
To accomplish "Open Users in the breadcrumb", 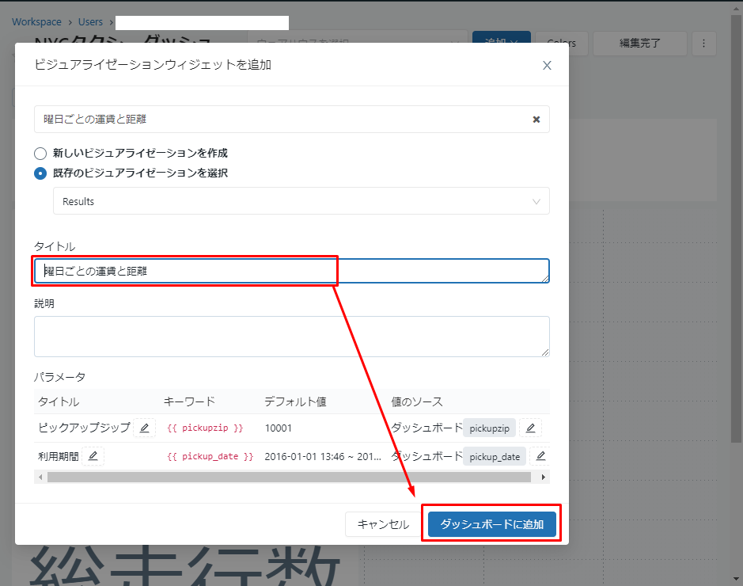I will tap(90, 22).
